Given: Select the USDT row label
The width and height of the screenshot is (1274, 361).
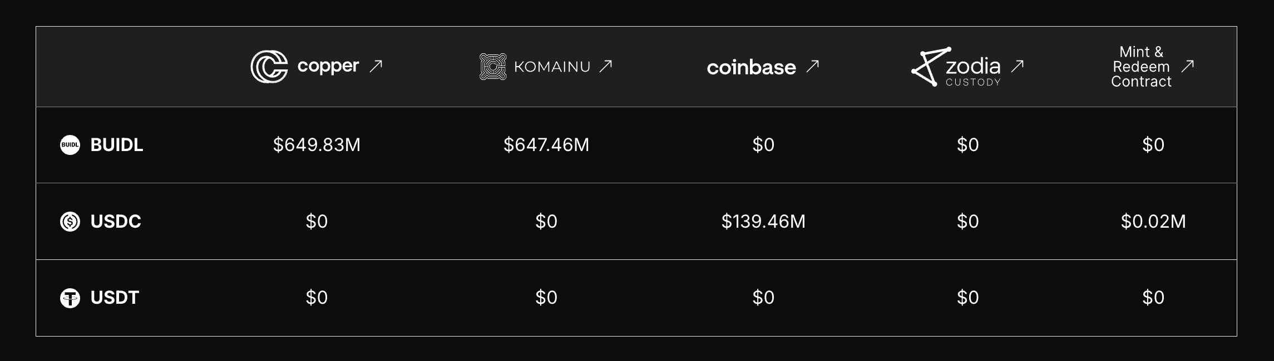Looking at the screenshot, I should pyautogui.click(x=115, y=298).
